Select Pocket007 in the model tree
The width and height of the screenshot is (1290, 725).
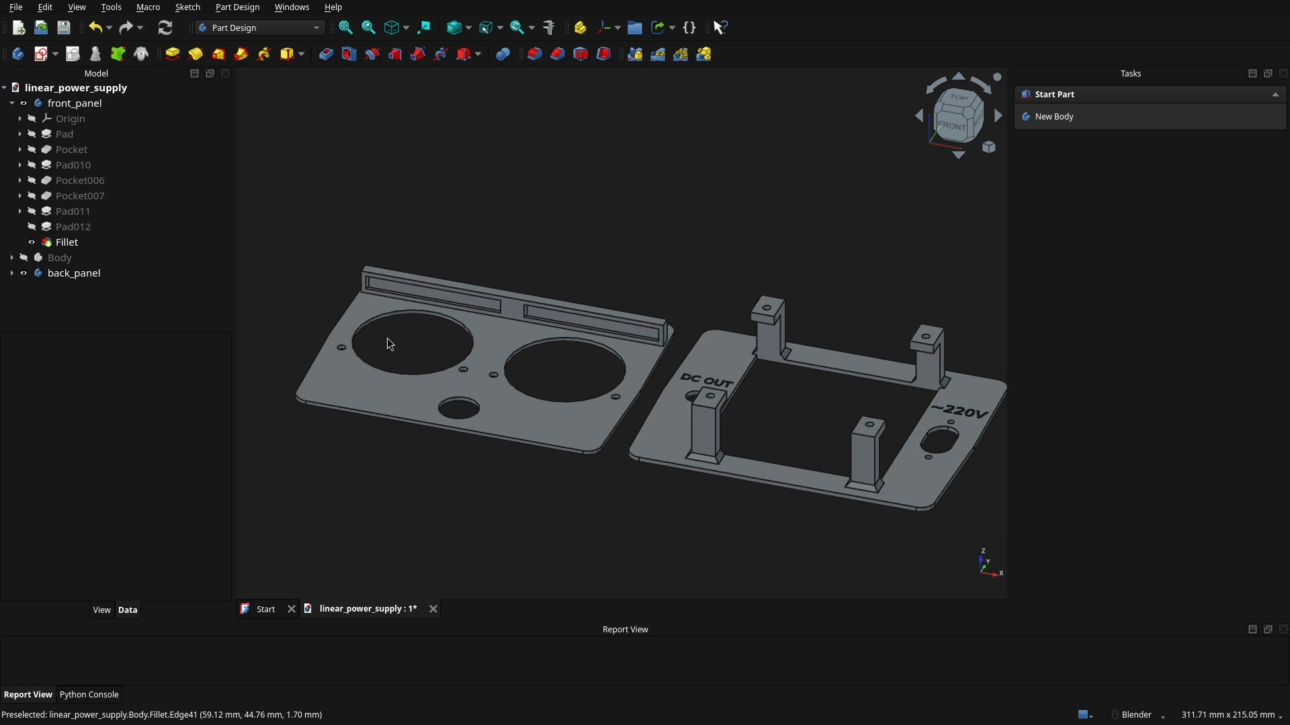pos(80,196)
